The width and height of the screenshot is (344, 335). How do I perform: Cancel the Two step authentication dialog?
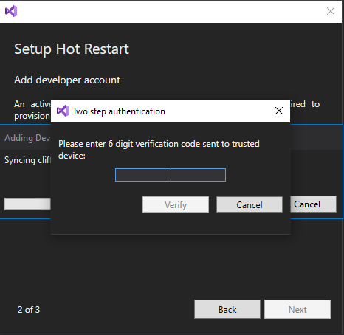(250, 204)
